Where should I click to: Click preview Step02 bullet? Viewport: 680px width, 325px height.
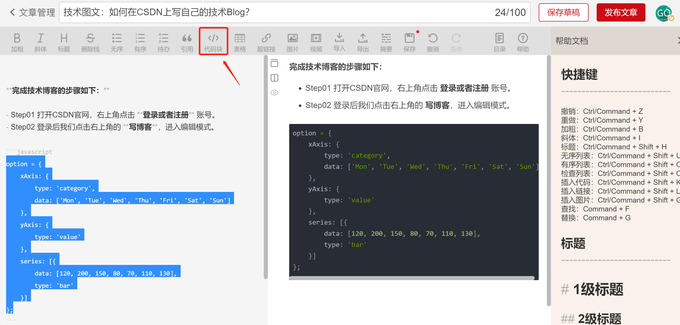click(x=409, y=105)
